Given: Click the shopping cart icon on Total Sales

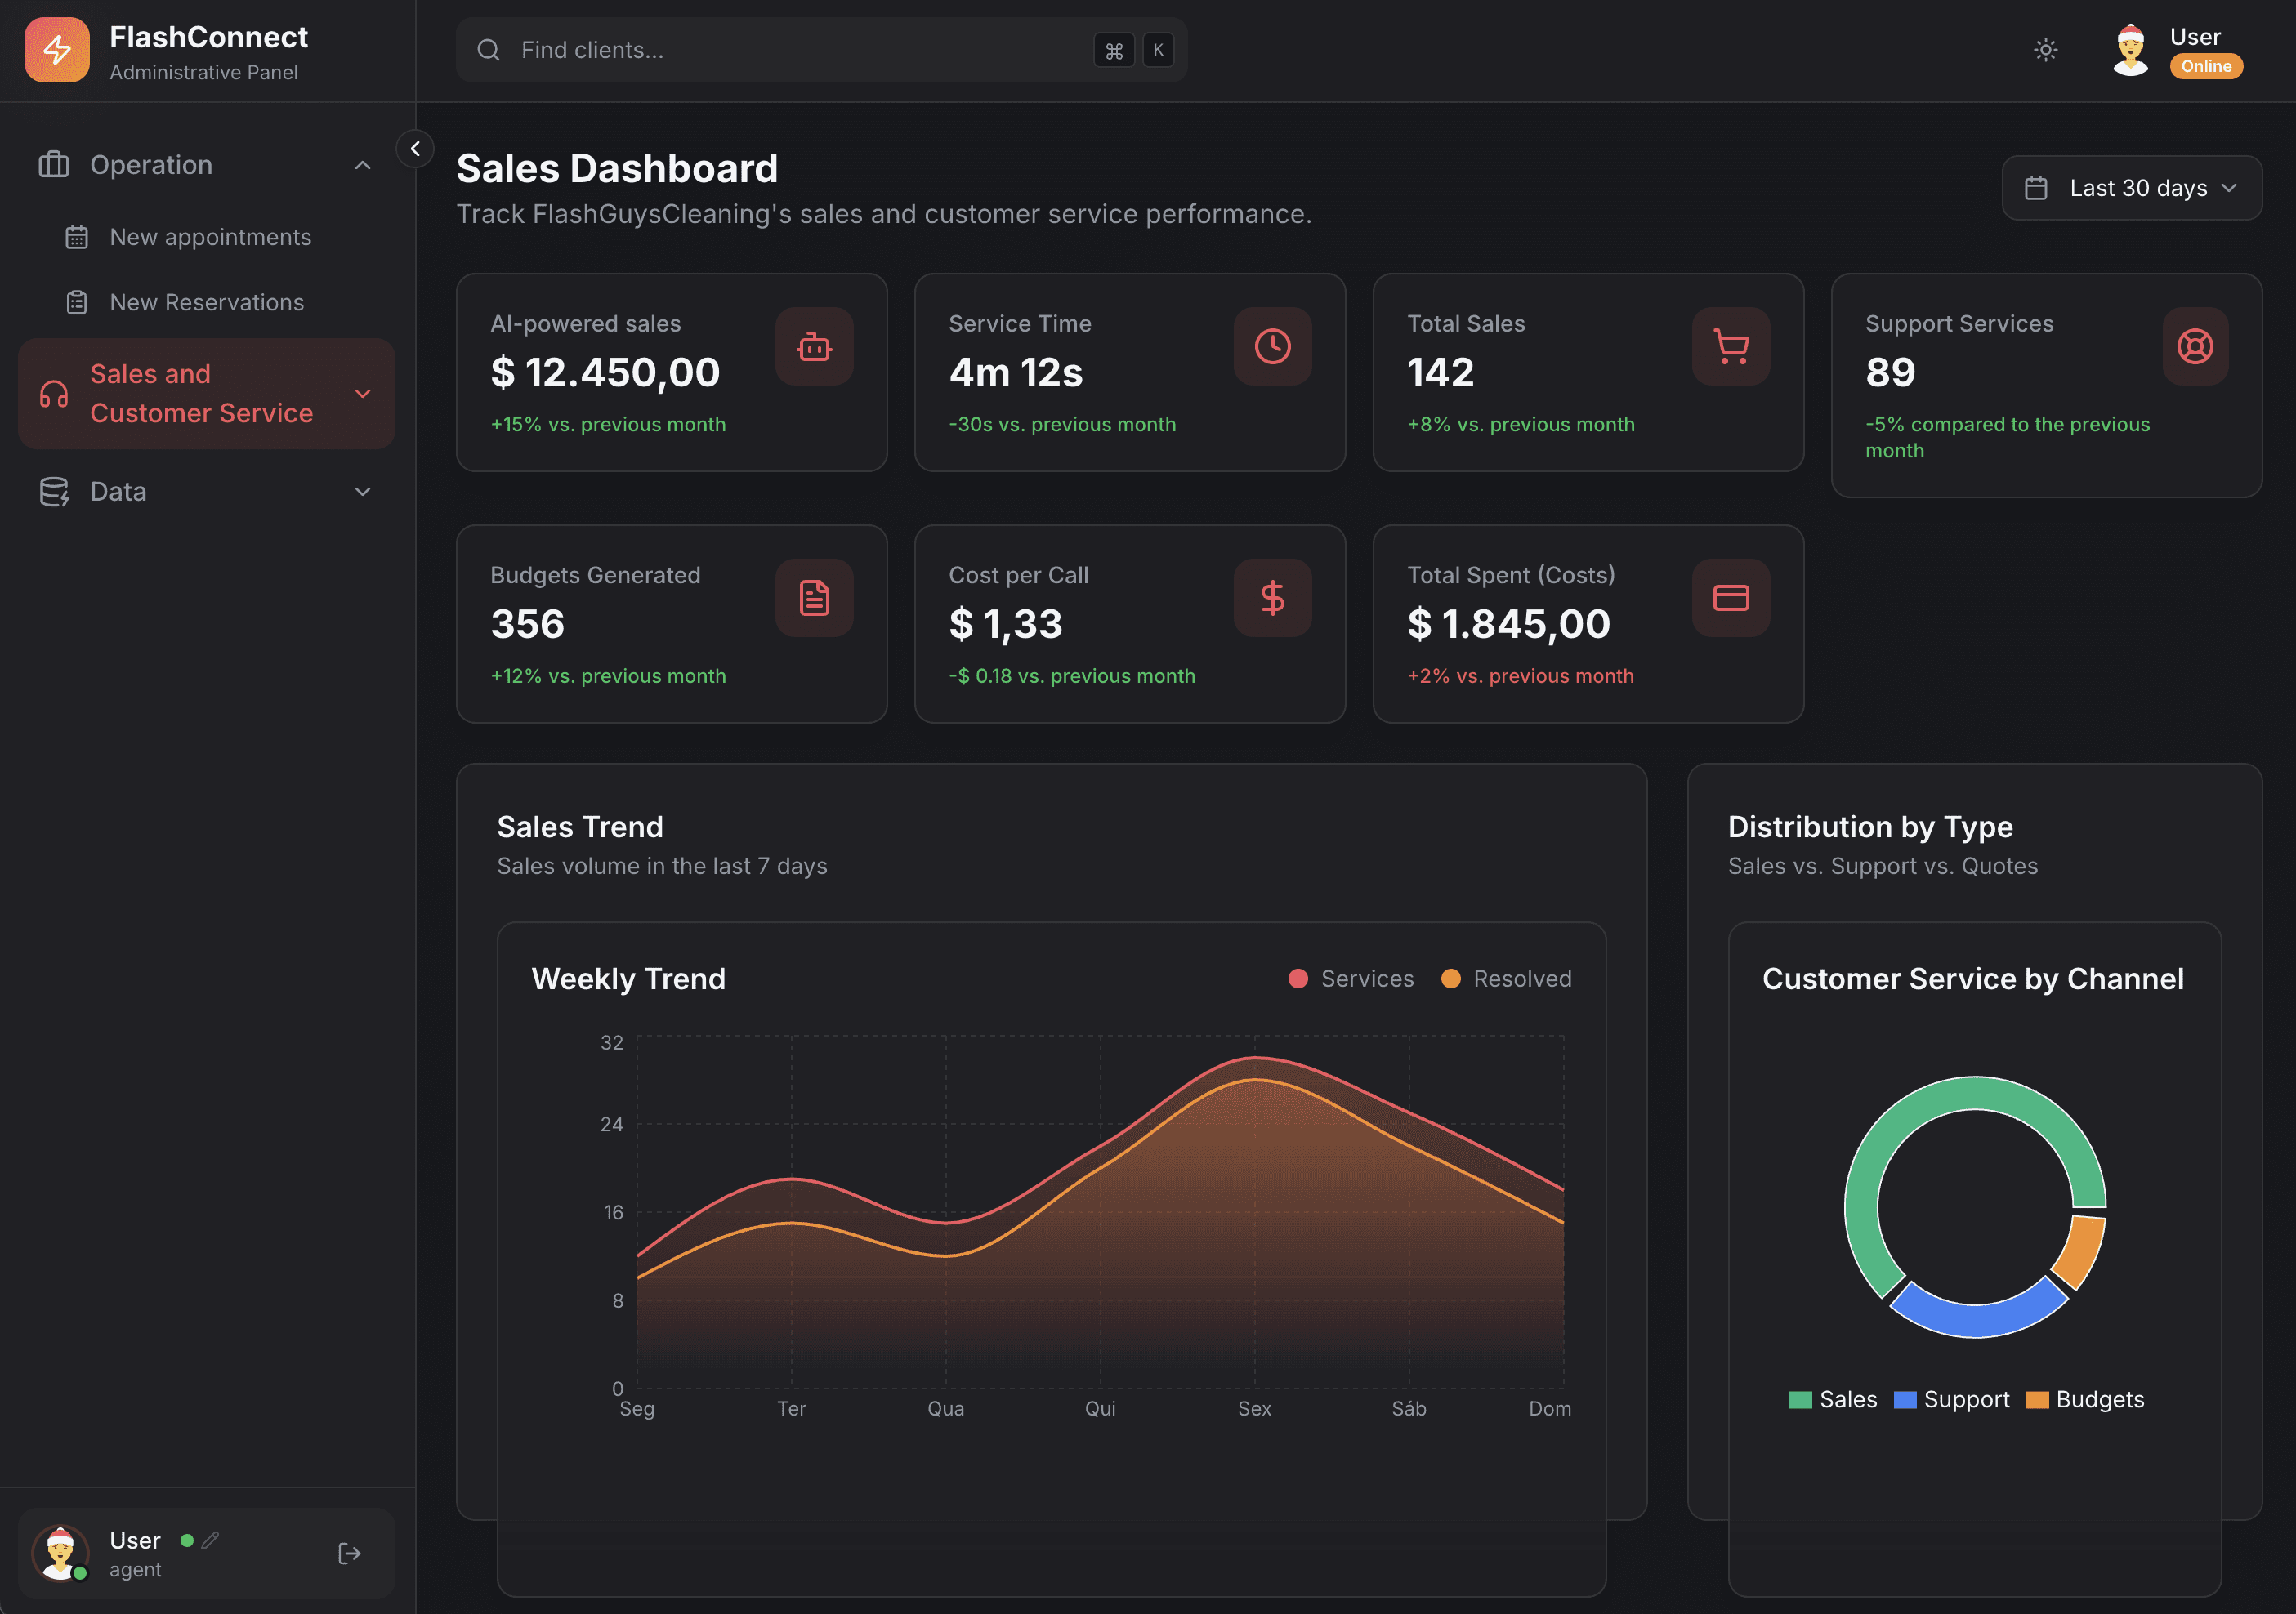Looking at the screenshot, I should [x=1730, y=347].
